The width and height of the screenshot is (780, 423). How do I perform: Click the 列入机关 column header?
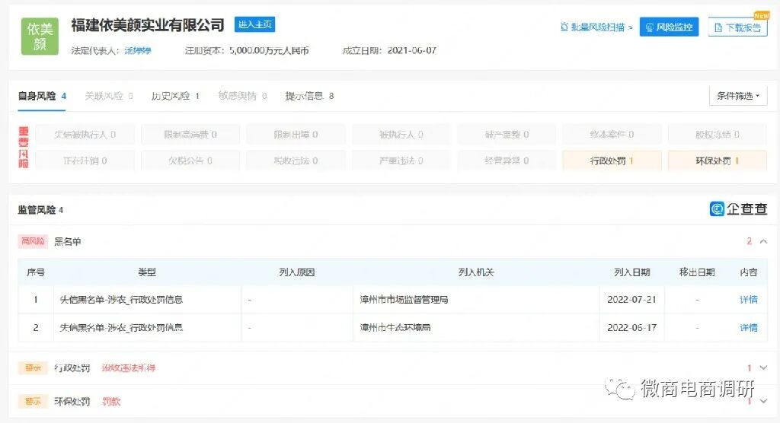click(x=476, y=272)
